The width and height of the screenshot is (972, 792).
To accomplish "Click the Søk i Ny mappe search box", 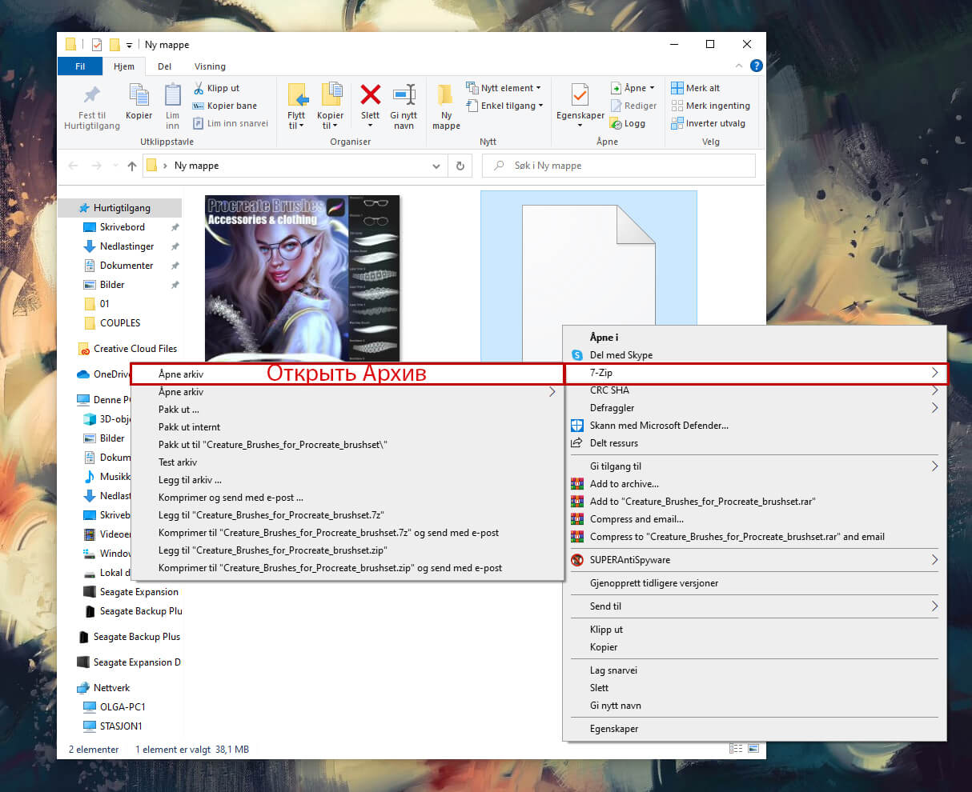I will (x=619, y=166).
